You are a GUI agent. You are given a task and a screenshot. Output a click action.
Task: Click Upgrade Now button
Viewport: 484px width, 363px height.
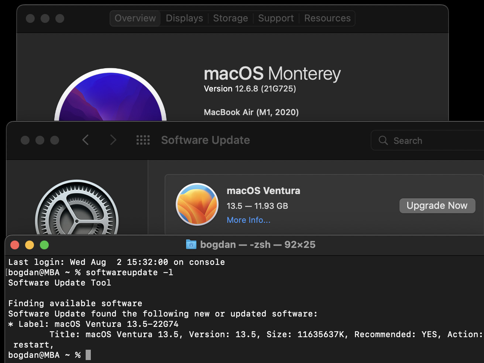pos(437,205)
